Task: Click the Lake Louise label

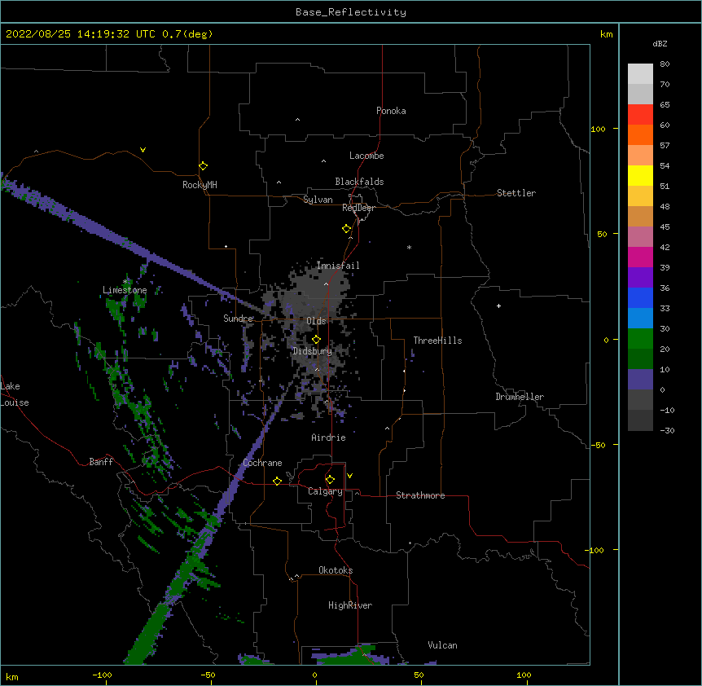Action: coord(14,394)
